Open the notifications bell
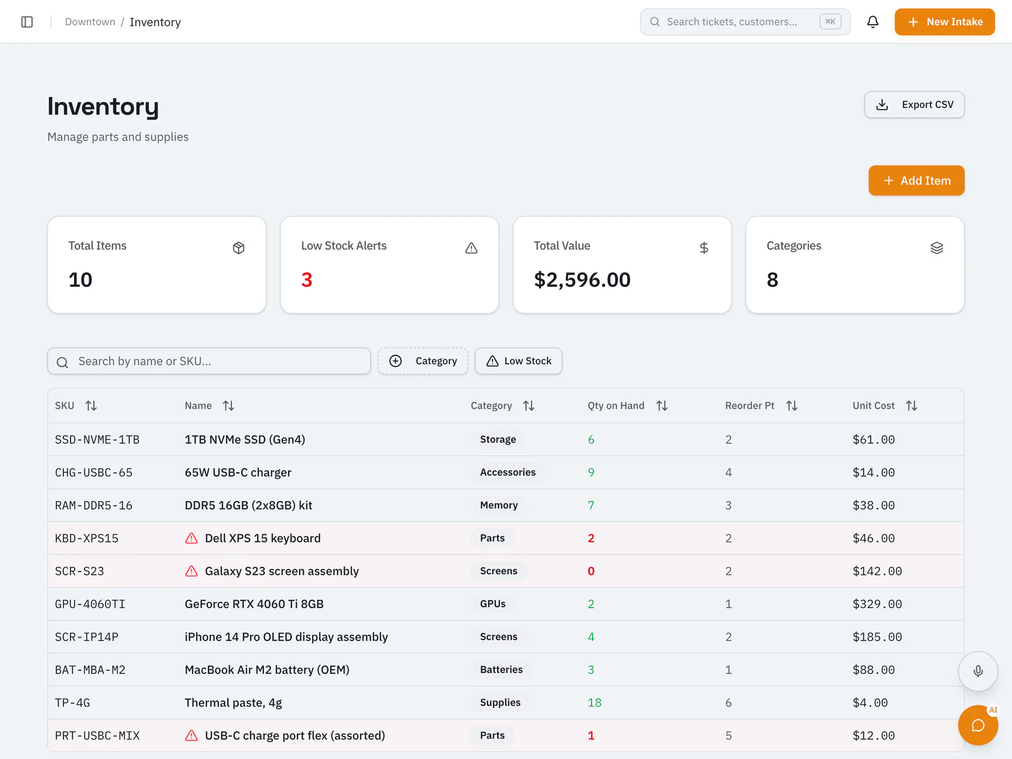This screenshot has height=759, width=1012. (872, 22)
